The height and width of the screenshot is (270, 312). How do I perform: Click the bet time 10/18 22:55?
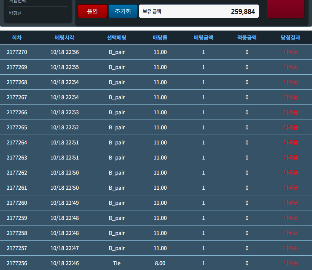click(65, 67)
